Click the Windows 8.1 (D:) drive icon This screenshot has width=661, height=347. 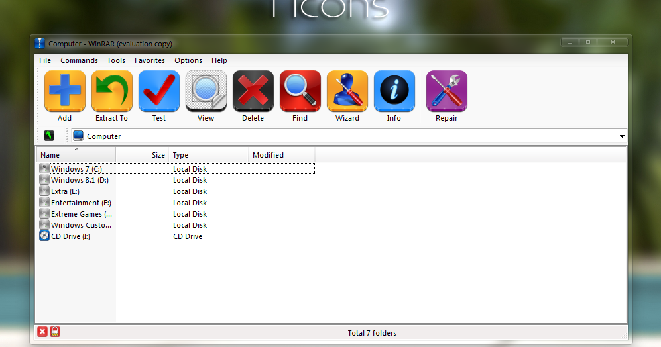pyautogui.click(x=44, y=180)
